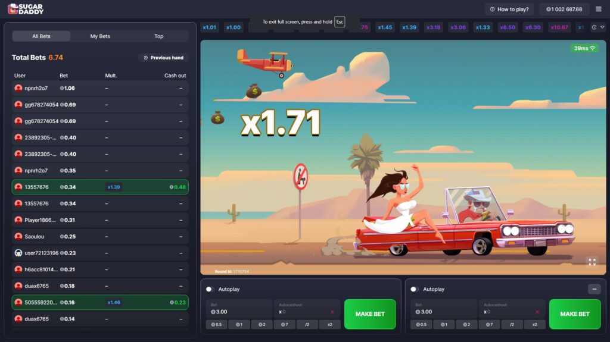This screenshot has width=610, height=342.
Task: Toggle Autoplay in the left bet panel
Action: pos(210,289)
